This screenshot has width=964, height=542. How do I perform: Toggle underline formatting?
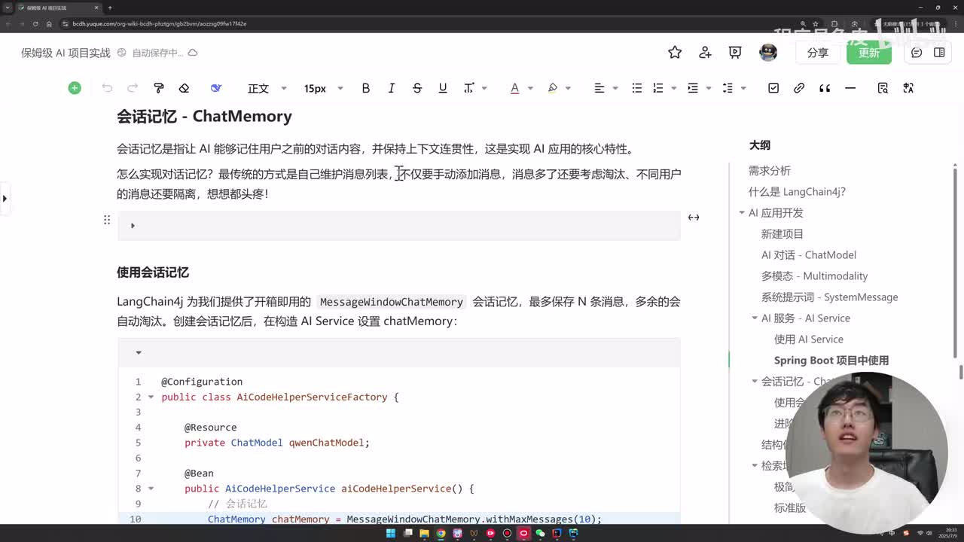point(443,88)
